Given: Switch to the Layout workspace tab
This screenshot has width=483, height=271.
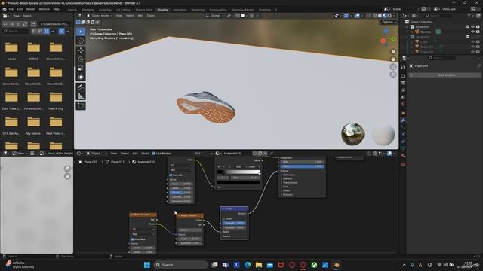Looking at the screenshot, I should coord(72,10).
